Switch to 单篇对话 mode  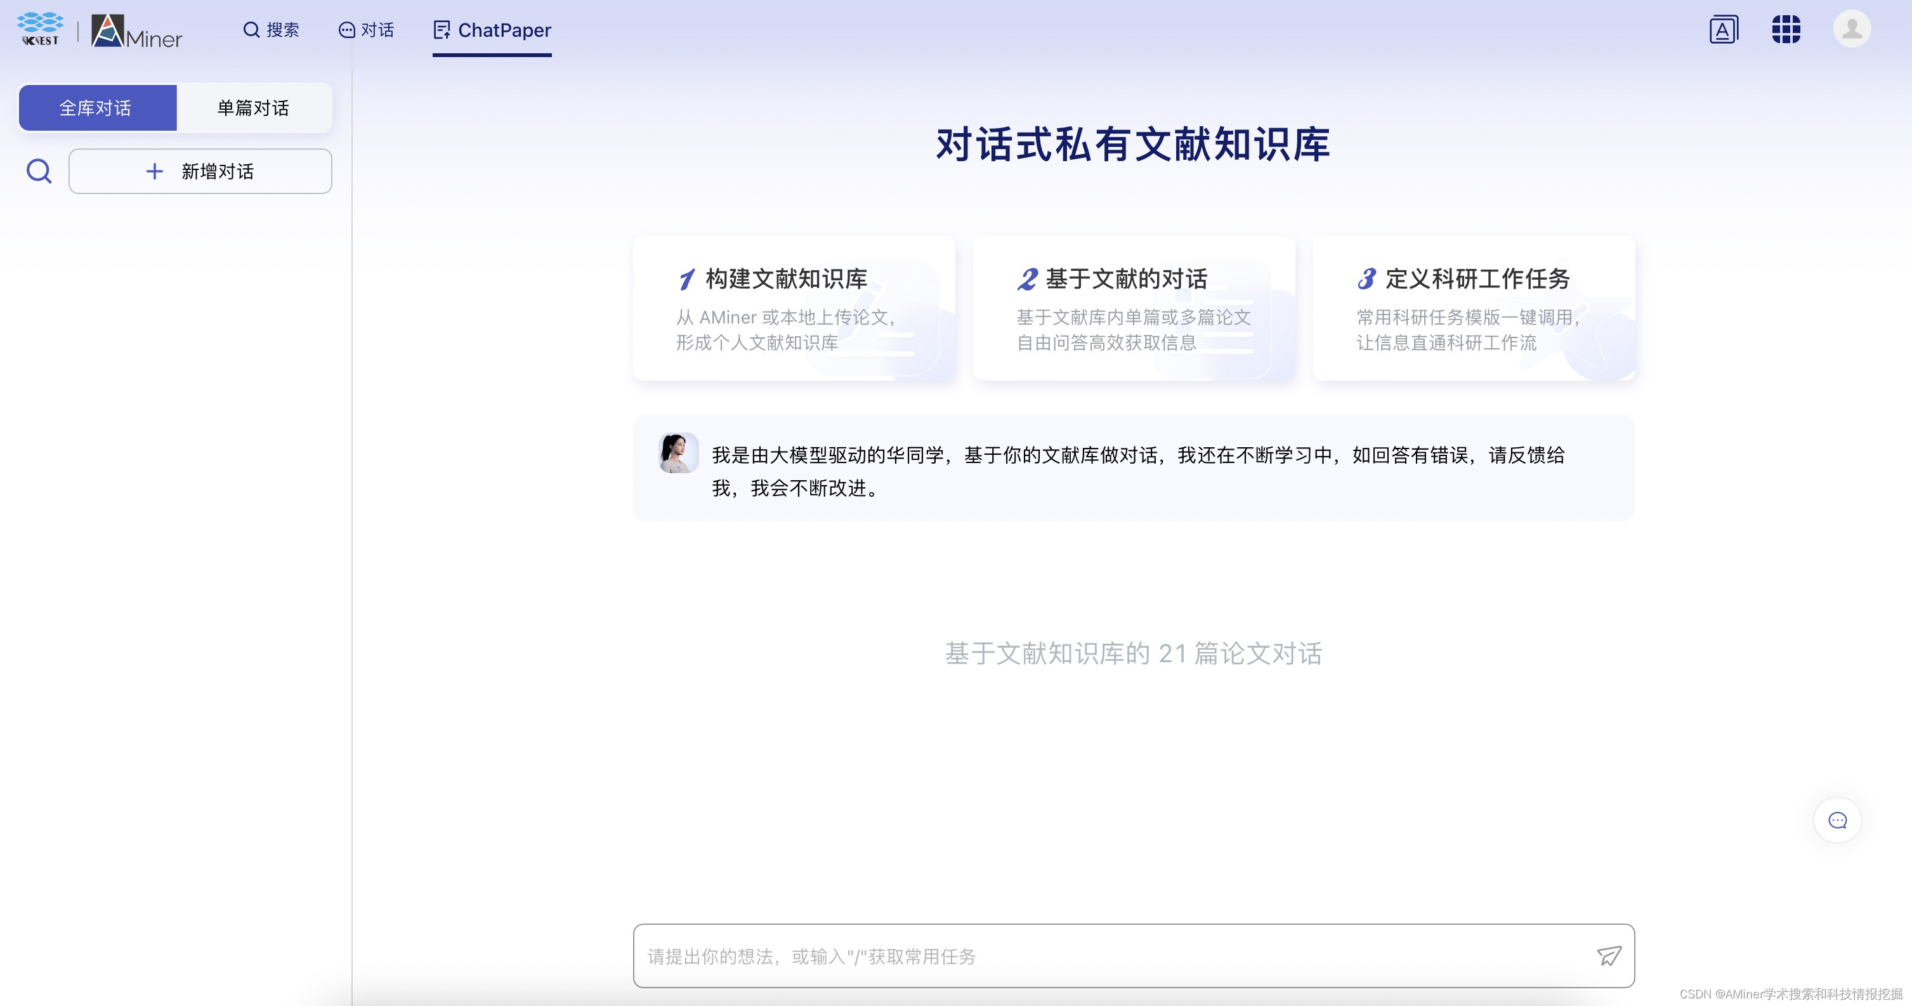(253, 107)
